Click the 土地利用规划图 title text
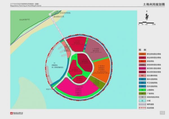The image size is (169, 119). pos(154,4)
